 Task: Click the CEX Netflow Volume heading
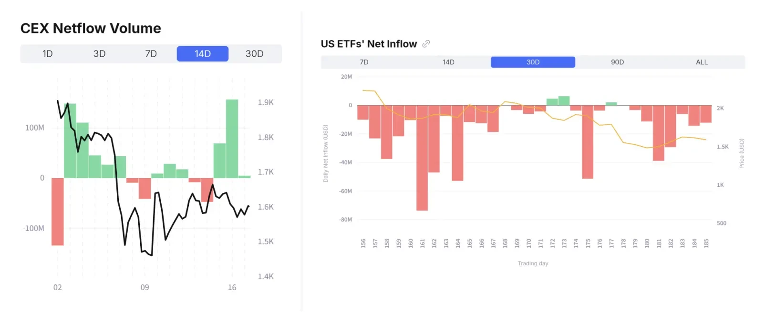91,29
